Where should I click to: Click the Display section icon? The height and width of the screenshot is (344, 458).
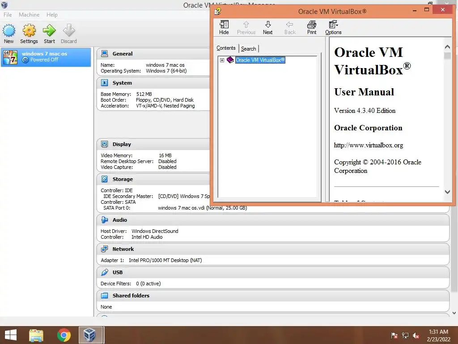(104, 144)
